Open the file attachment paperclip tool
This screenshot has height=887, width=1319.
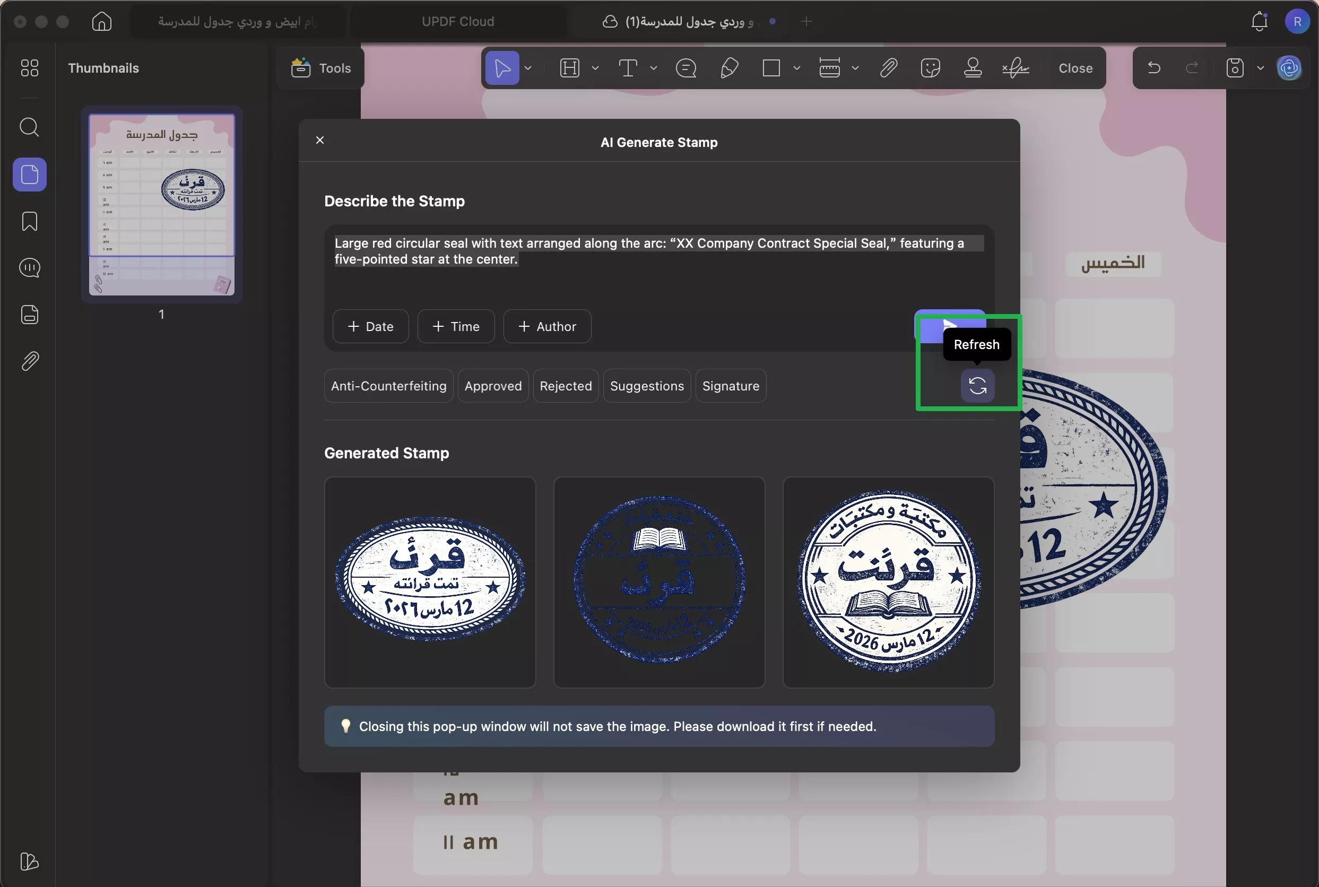click(887, 68)
